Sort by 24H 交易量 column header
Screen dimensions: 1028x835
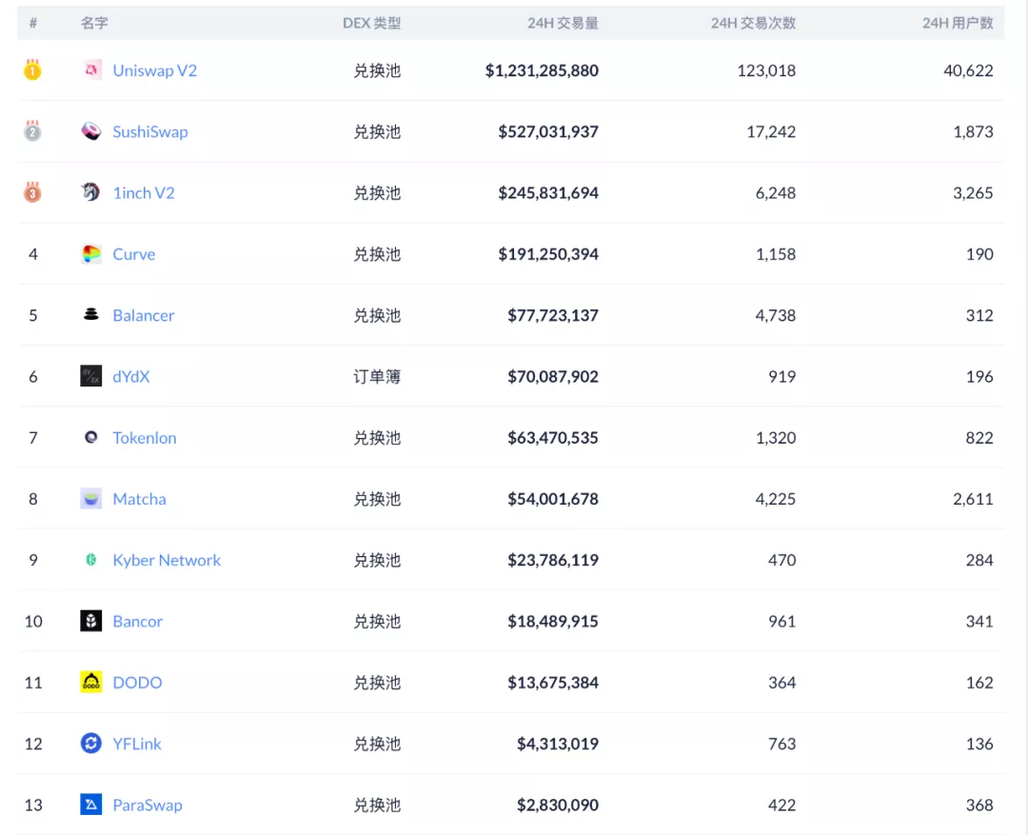(x=563, y=23)
